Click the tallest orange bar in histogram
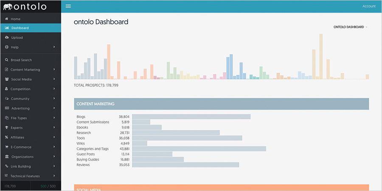 109,62
